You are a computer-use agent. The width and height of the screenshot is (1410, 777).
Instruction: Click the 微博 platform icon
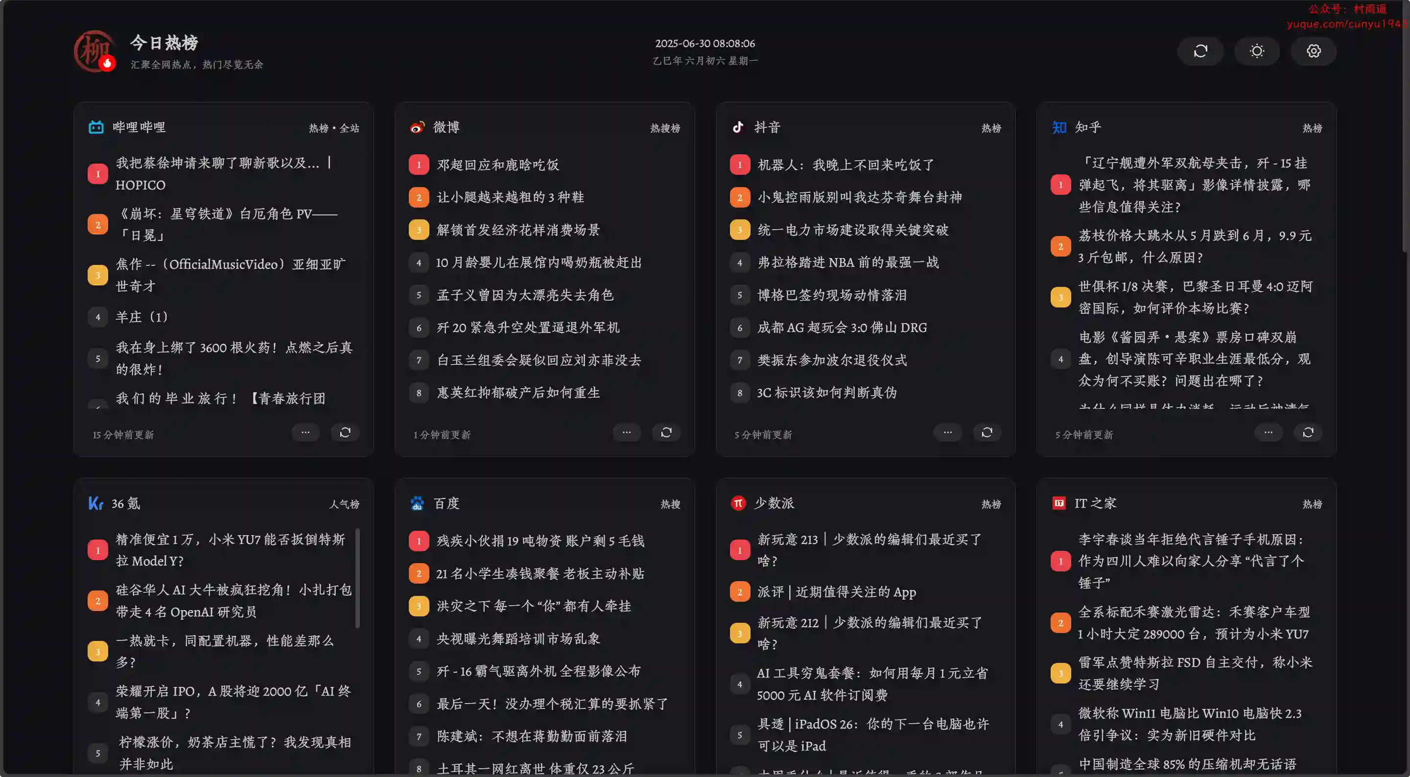(x=417, y=127)
